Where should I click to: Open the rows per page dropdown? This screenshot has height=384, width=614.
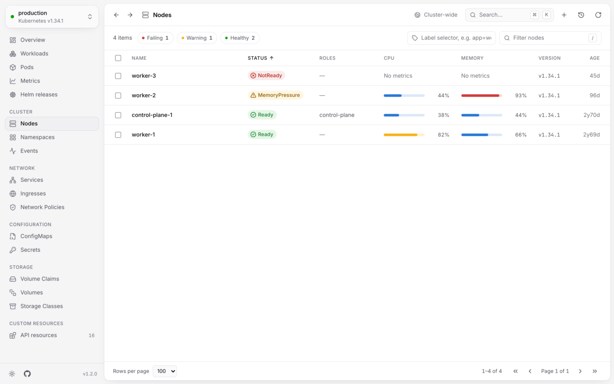point(165,371)
